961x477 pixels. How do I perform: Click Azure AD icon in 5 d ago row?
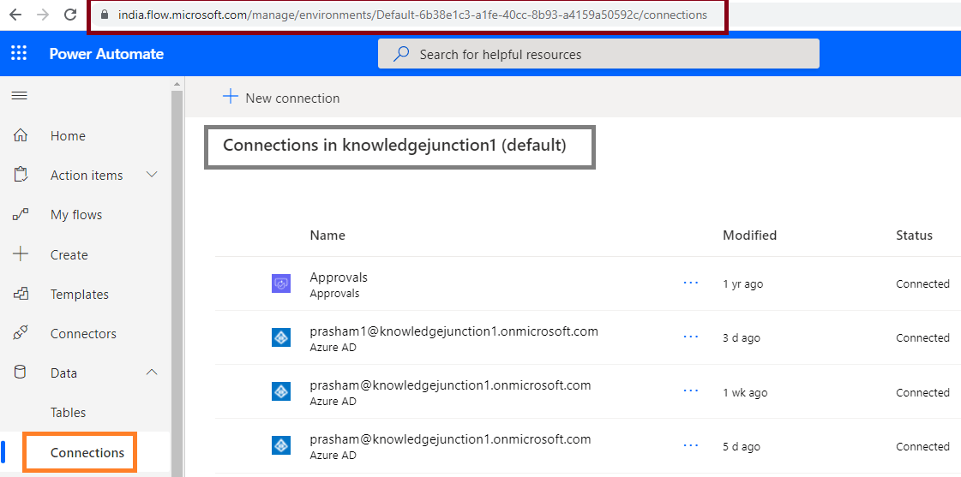(280, 445)
